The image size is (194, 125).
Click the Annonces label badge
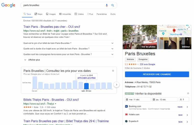(x=129, y=93)
